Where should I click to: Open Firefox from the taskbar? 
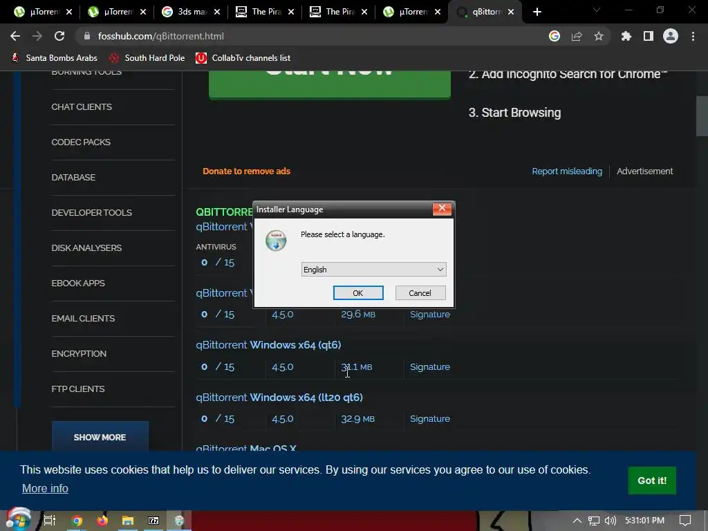[102, 521]
